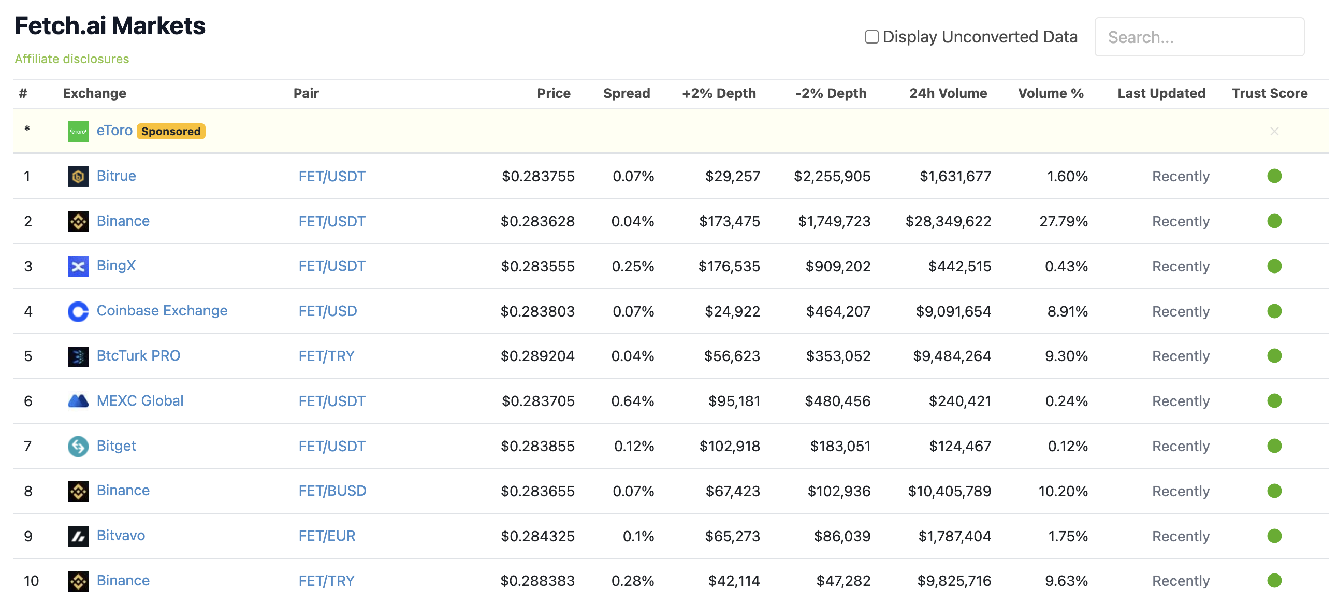Open the BtcTurk PRO FET/TRY pair link
1338x603 pixels.
pos(326,356)
